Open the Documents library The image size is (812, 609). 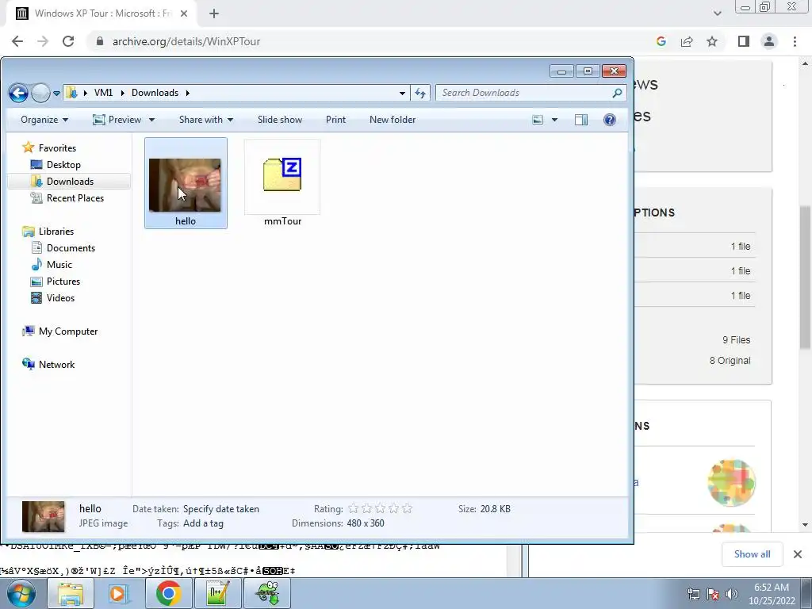pos(71,248)
